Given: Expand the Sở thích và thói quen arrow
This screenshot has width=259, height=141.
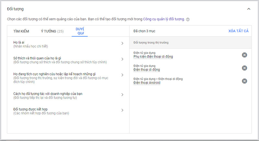Looking at the screenshot, I should pyautogui.click(x=122, y=59).
